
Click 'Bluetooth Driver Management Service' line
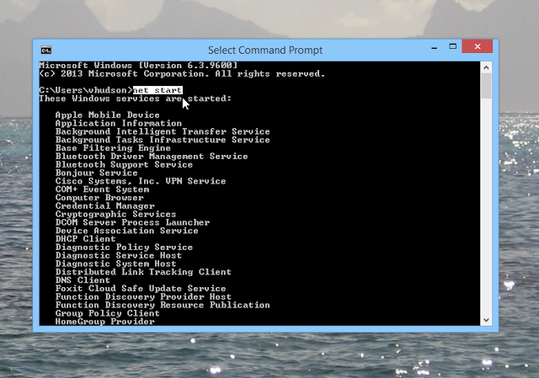click(x=152, y=157)
